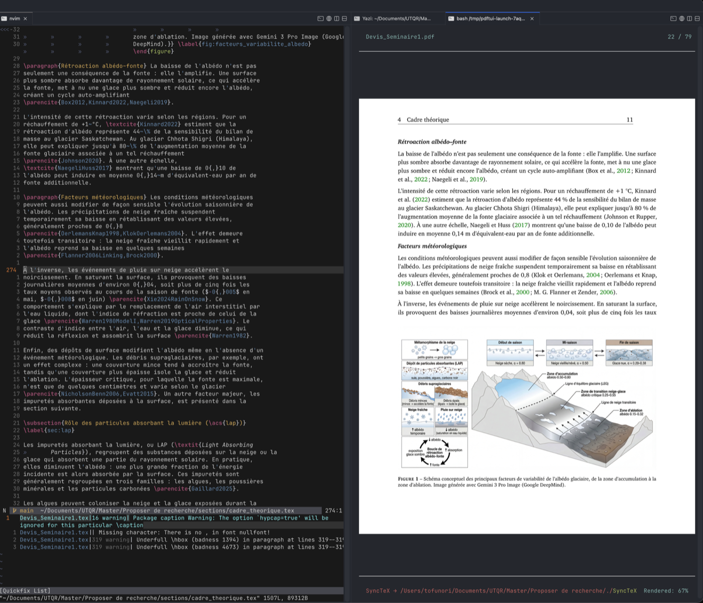
Task: Split nvim pane horizontally using rows icon
Action: click(x=344, y=19)
